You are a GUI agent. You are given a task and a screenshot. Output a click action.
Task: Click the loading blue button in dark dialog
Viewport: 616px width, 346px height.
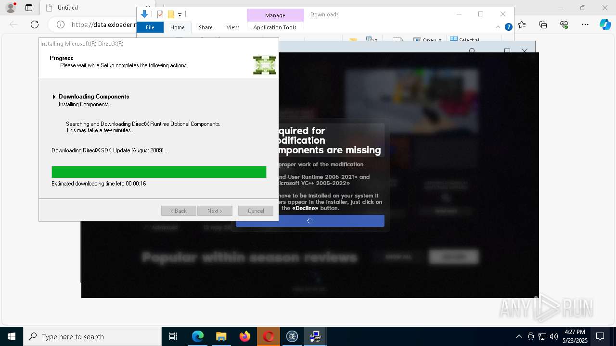[x=310, y=221]
